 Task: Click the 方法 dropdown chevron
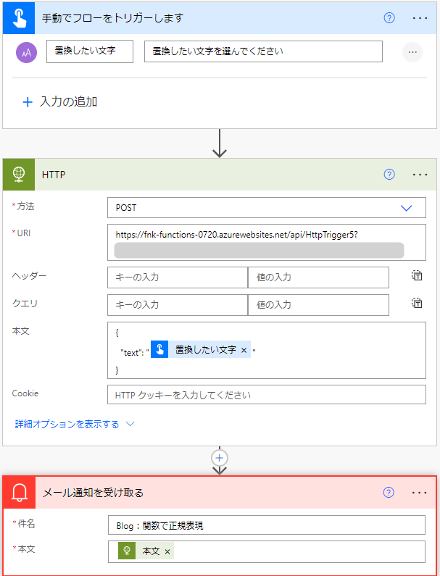(406, 208)
